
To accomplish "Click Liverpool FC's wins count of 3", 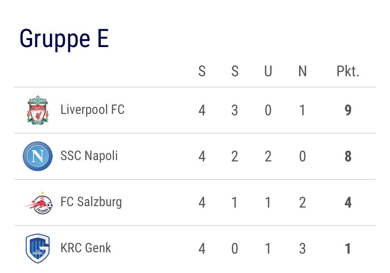I will click(x=235, y=111).
